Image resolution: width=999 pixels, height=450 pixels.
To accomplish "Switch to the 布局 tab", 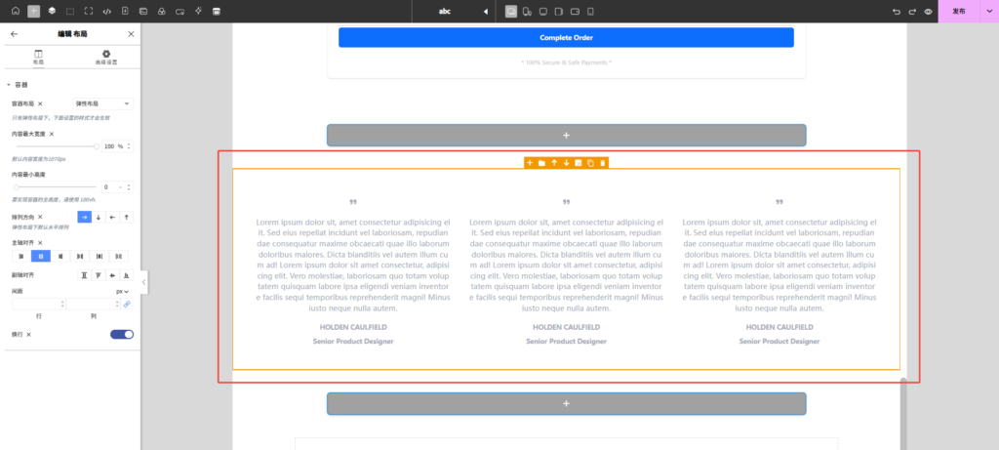I will click(x=38, y=57).
